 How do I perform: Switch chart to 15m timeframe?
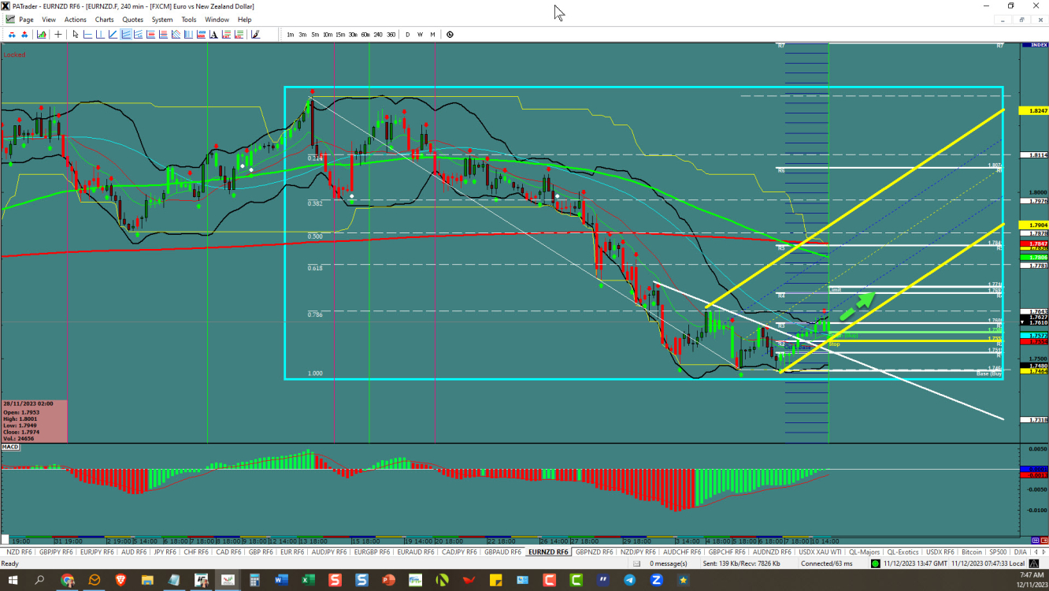click(x=339, y=35)
